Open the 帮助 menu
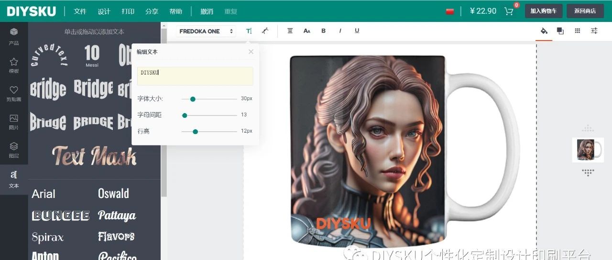 point(175,11)
